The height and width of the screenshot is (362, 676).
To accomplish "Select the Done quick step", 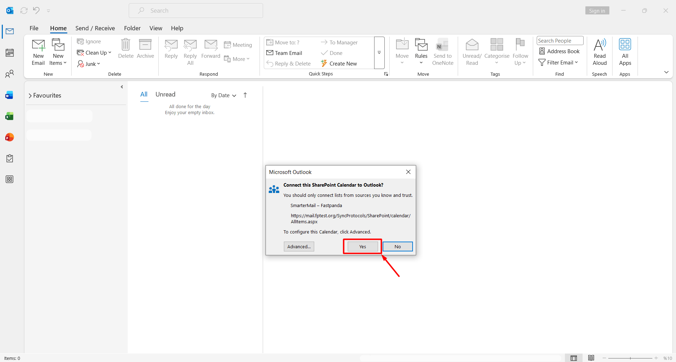I will point(331,53).
